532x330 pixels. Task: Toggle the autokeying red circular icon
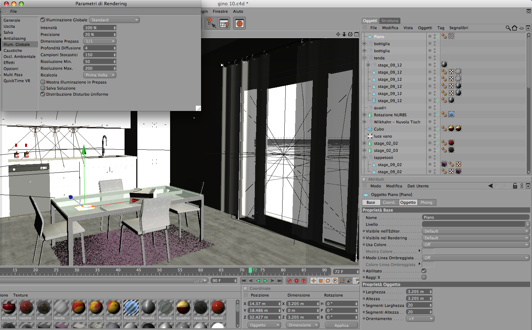pos(296,281)
